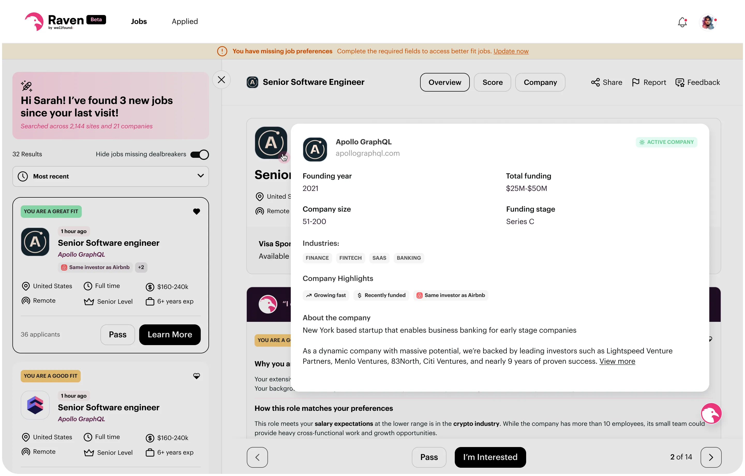Click the multicolor company logo on second card

pos(35,405)
